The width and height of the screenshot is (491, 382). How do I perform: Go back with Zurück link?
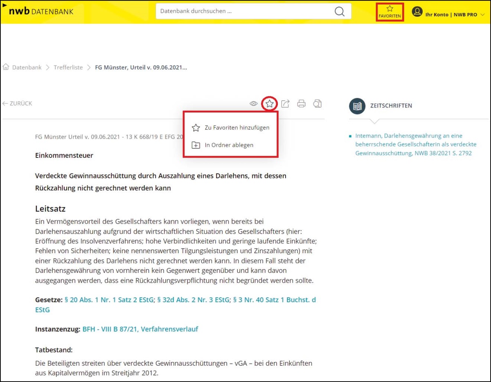(x=17, y=103)
